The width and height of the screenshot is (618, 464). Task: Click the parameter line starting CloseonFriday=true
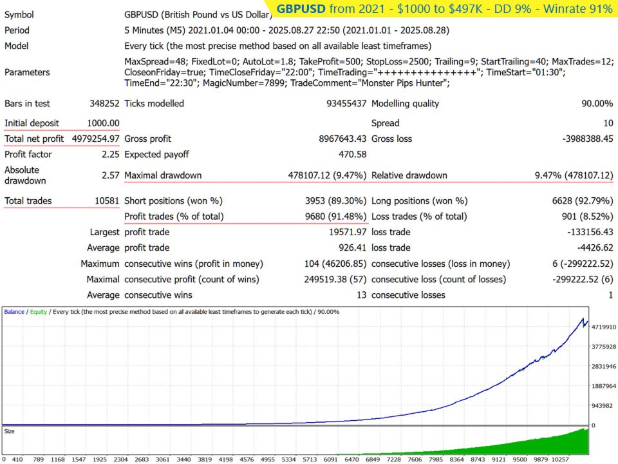(x=345, y=72)
